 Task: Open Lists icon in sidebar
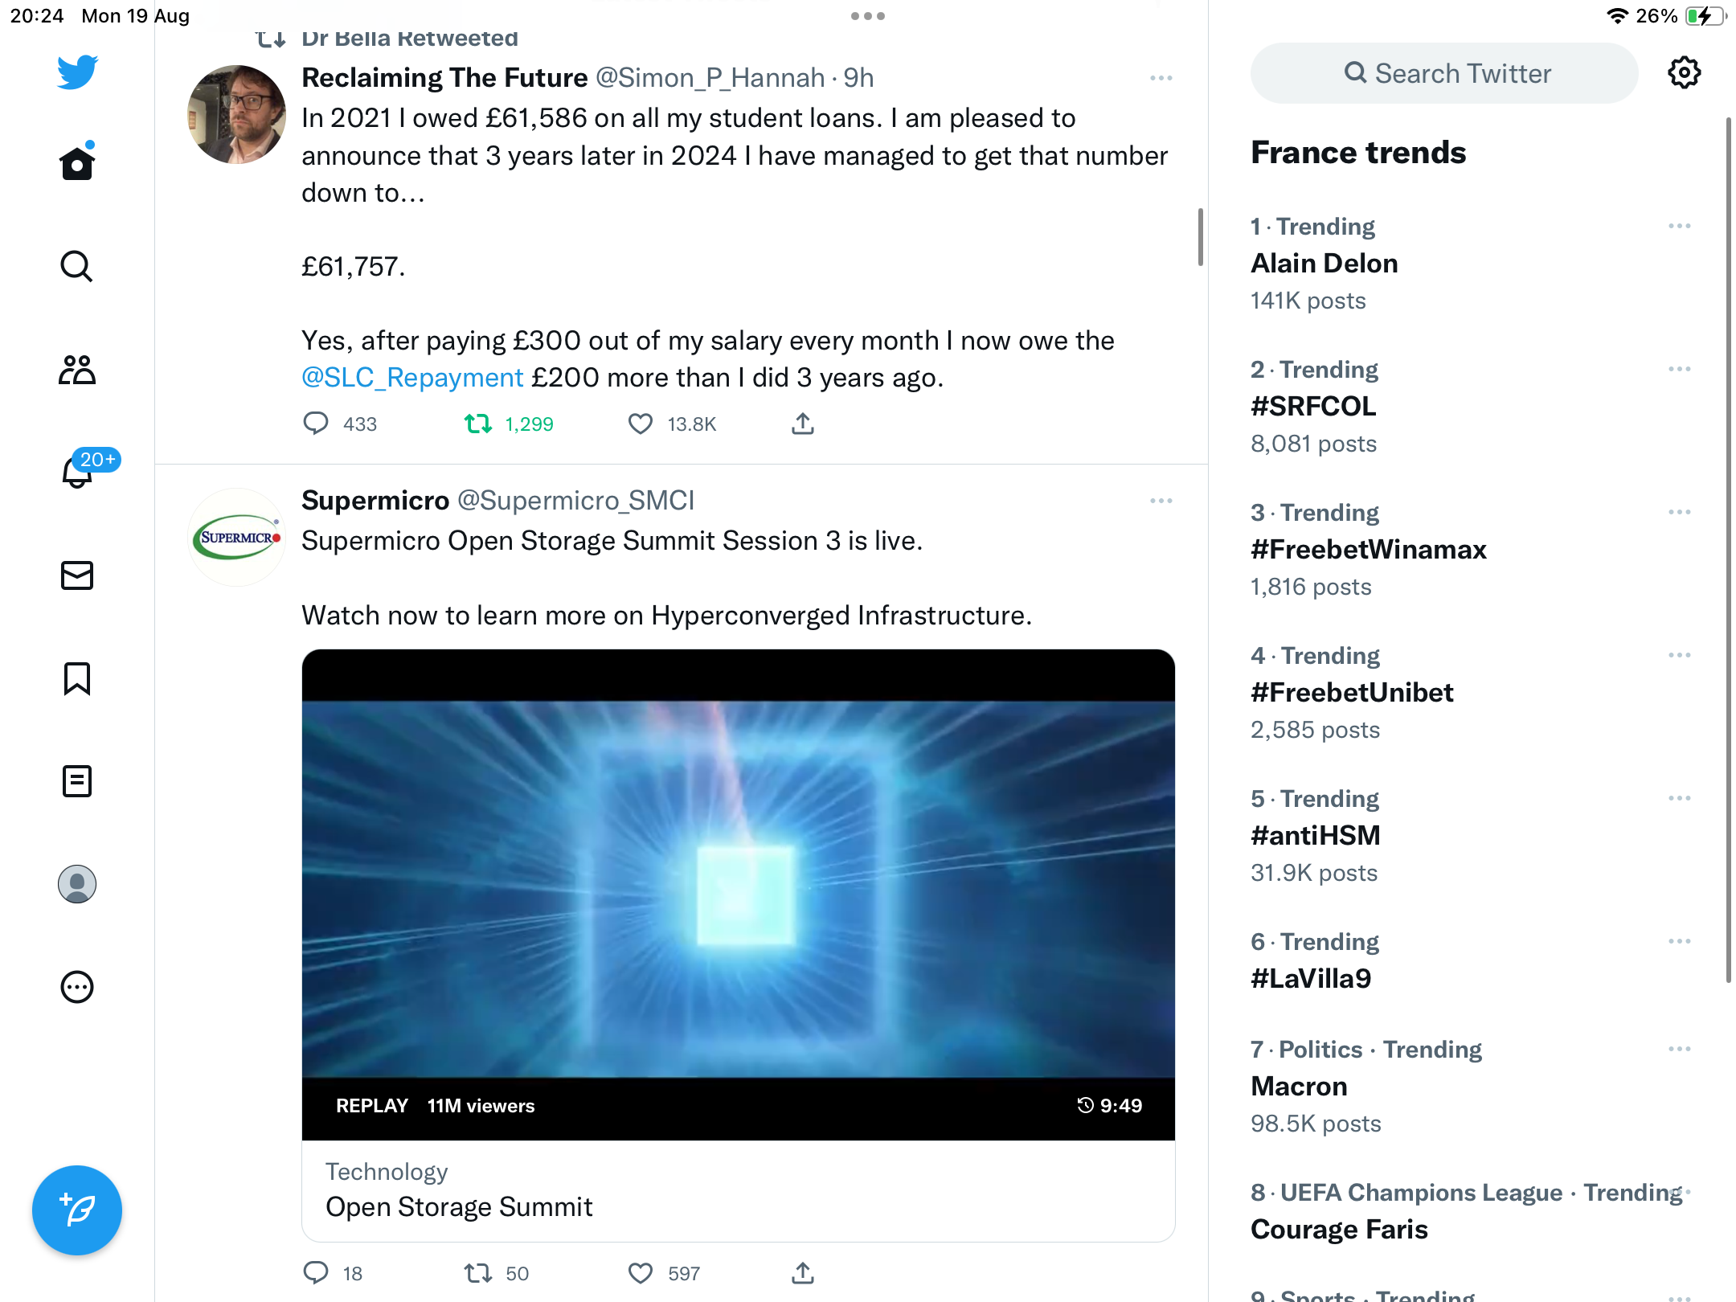(77, 781)
